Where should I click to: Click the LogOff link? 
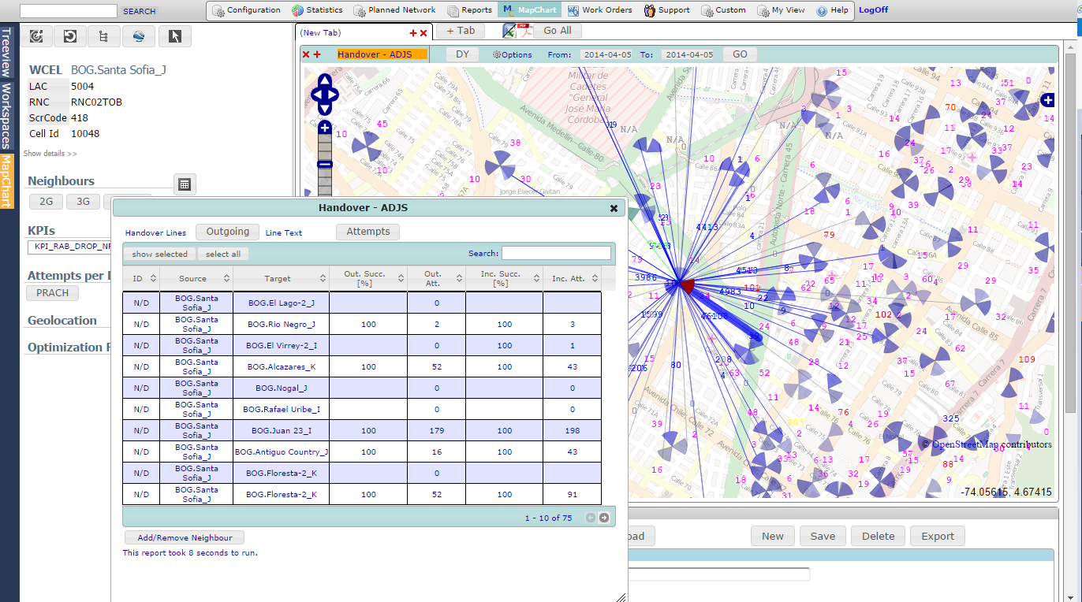point(873,10)
